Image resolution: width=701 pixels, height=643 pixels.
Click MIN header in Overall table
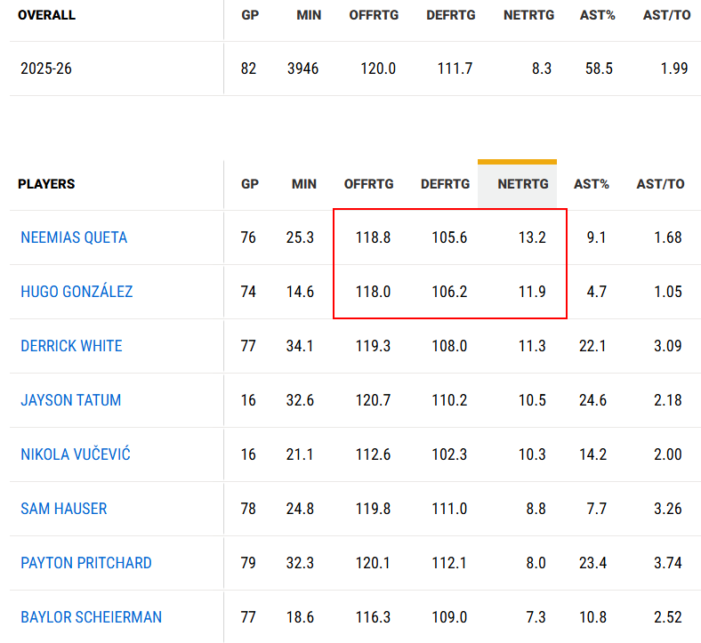click(x=309, y=15)
